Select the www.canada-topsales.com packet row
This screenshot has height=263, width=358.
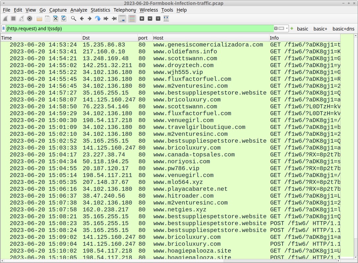click(x=170, y=155)
